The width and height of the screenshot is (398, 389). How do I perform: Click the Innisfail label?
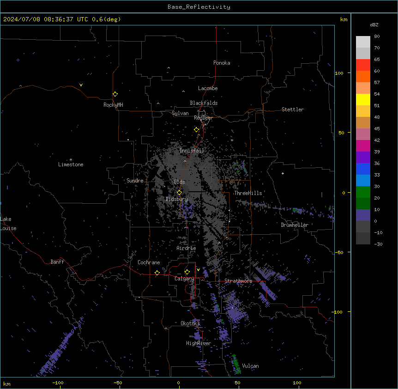[192, 151]
